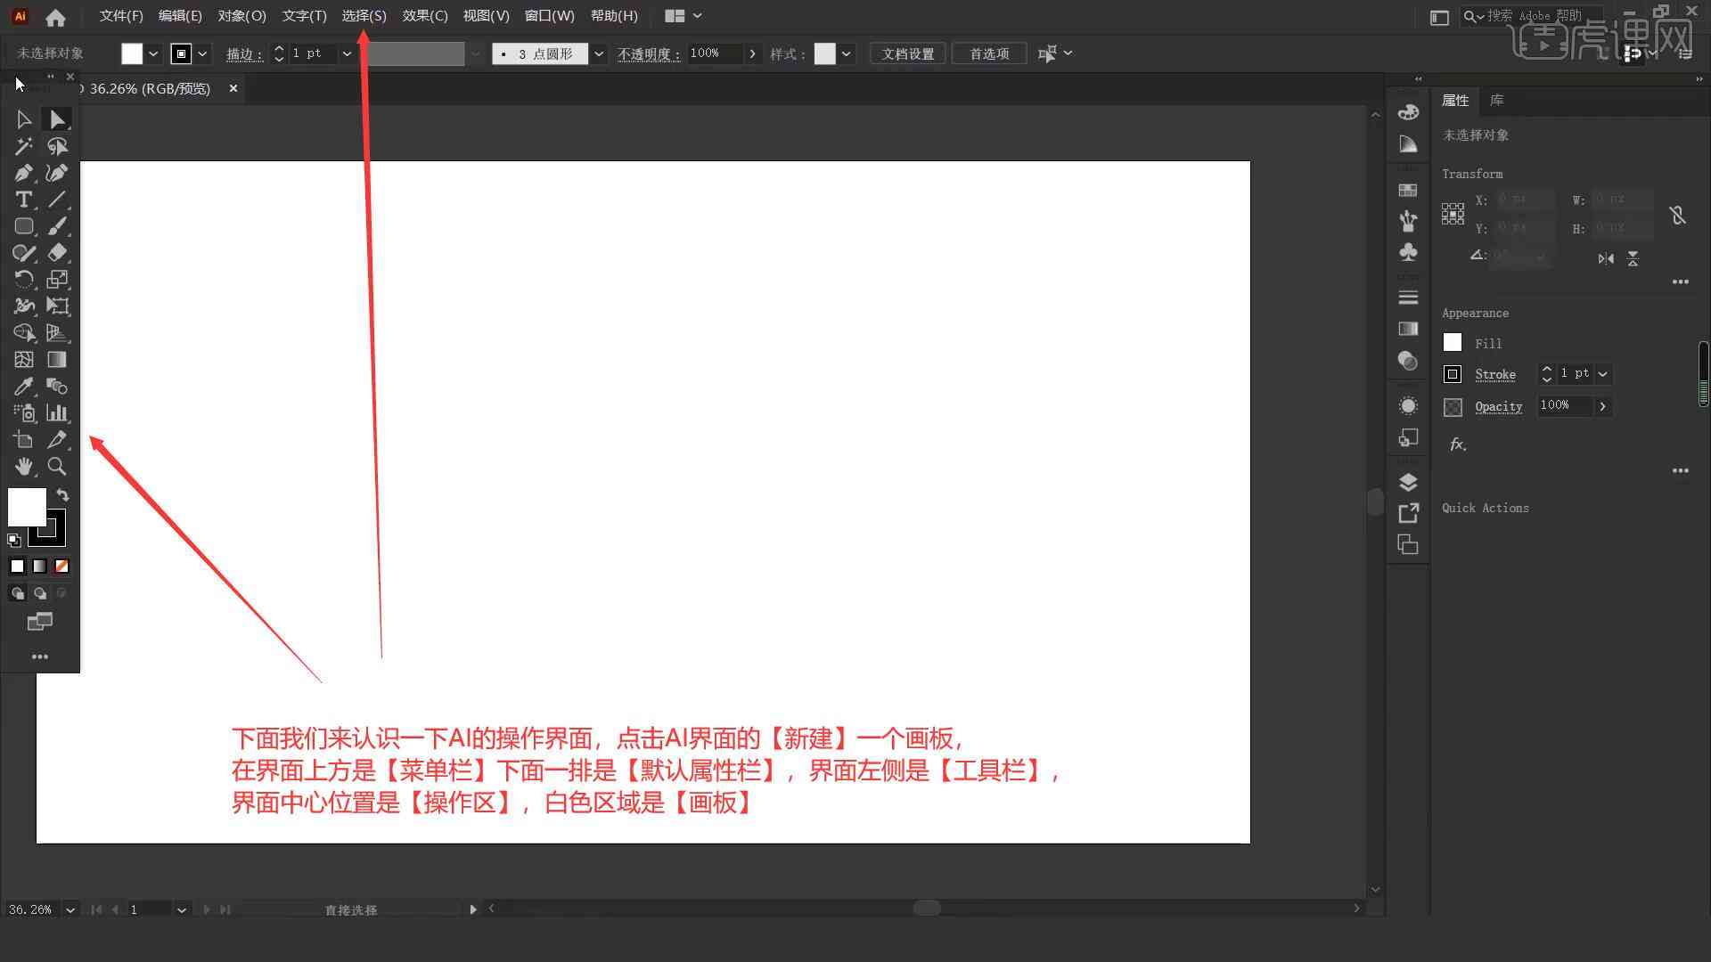Click the 首选项 Preferences button
This screenshot has height=962, width=1711.
[x=988, y=53]
